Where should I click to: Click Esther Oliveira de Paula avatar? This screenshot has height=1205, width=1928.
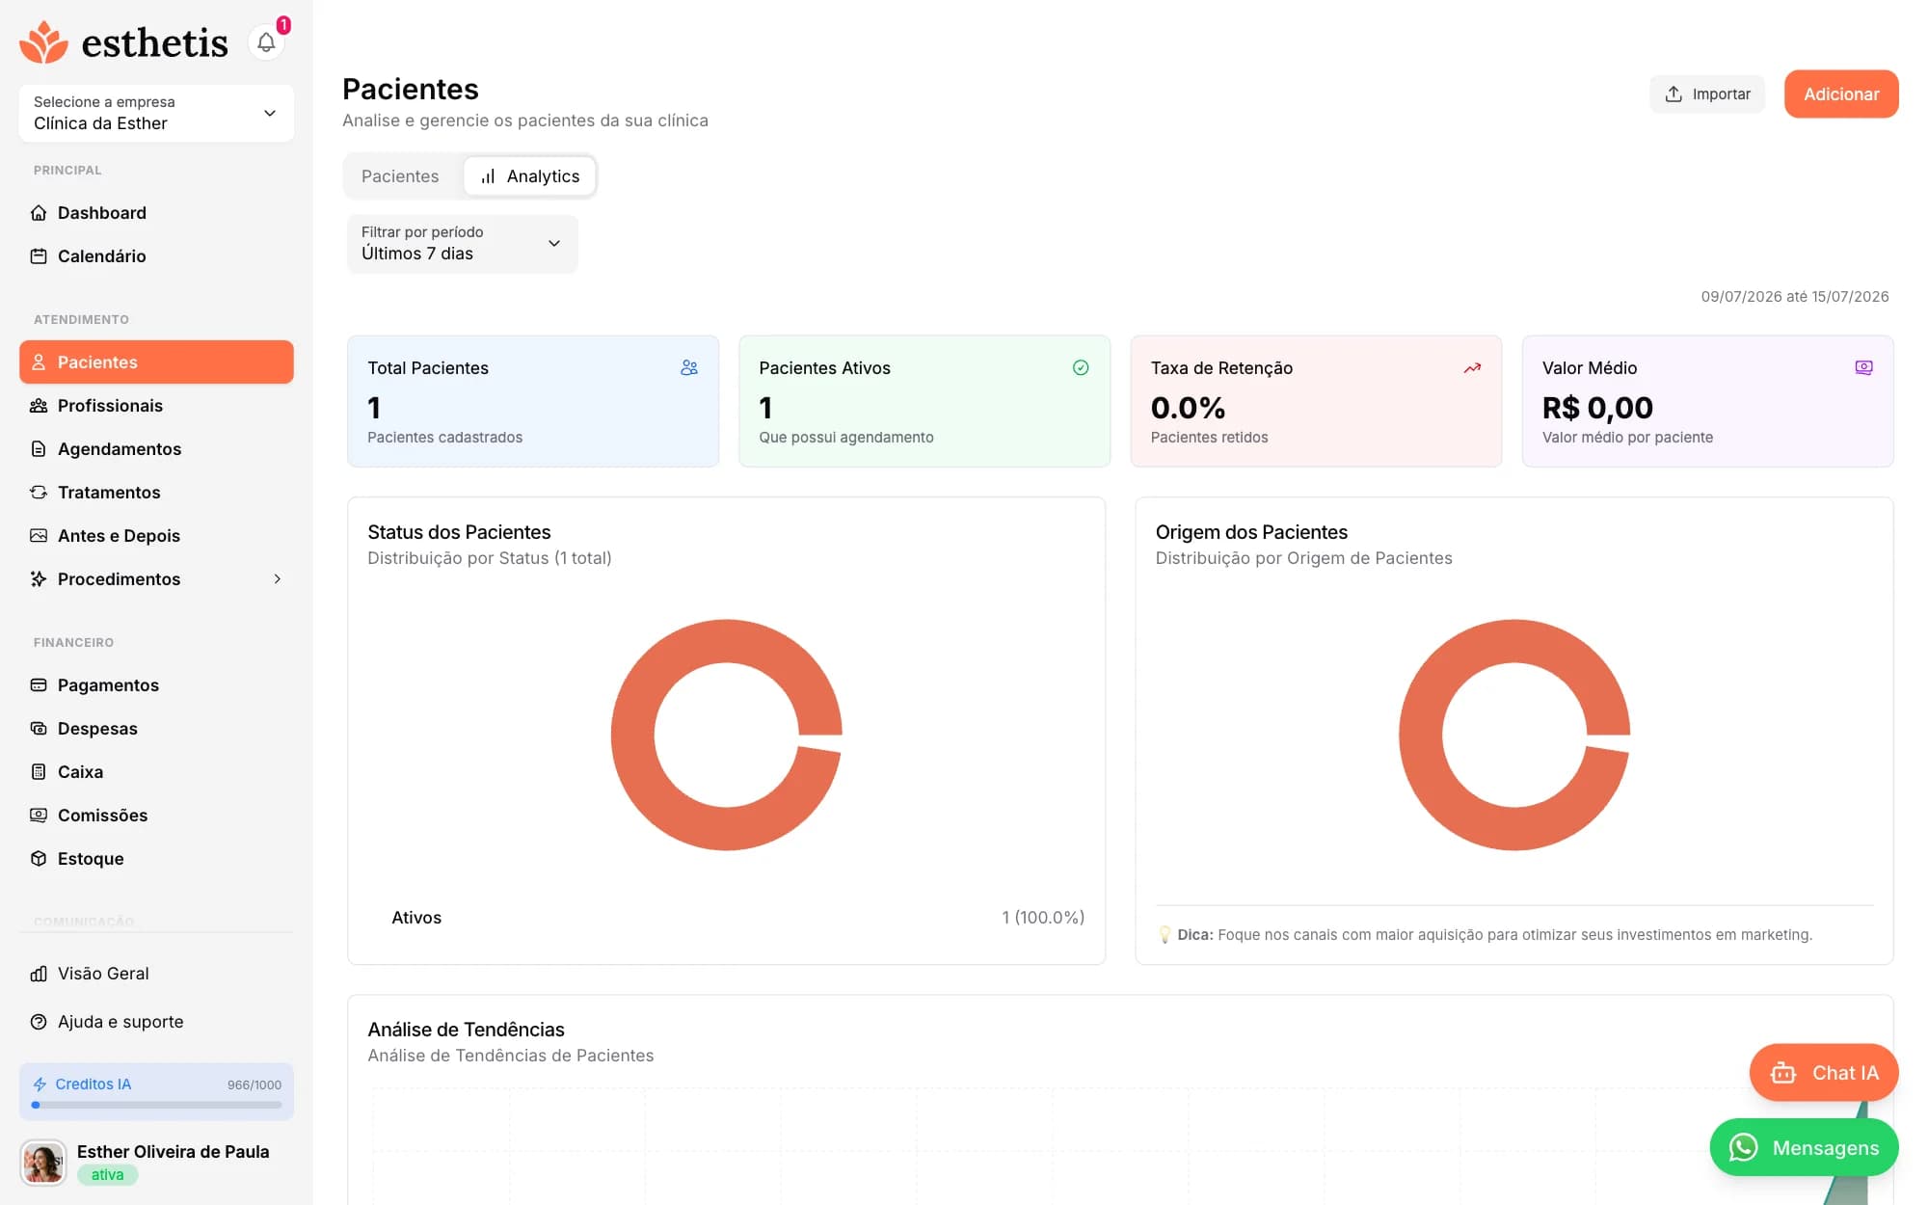pos(43,1163)
